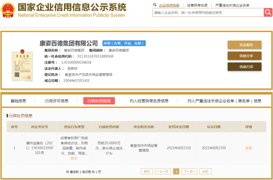Expand the 更多 link in violation type
The width and height of the screenshot is (273, 180).
(x=74, y=159)
